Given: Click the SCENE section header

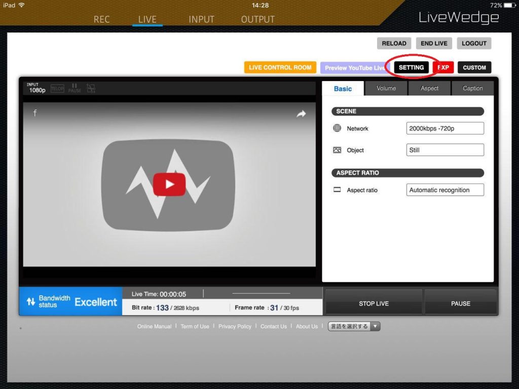Looking at the screenshot, I should [408, 111].
